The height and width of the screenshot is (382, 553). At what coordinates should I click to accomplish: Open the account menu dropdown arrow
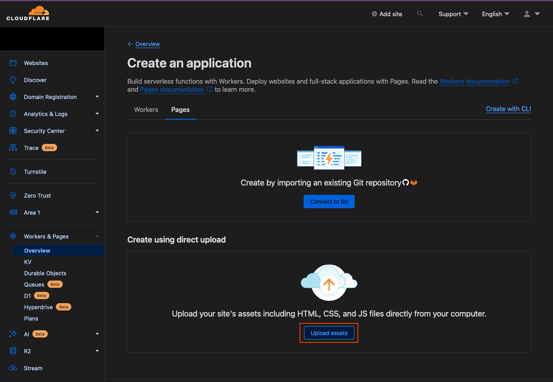tap(537, 14)
